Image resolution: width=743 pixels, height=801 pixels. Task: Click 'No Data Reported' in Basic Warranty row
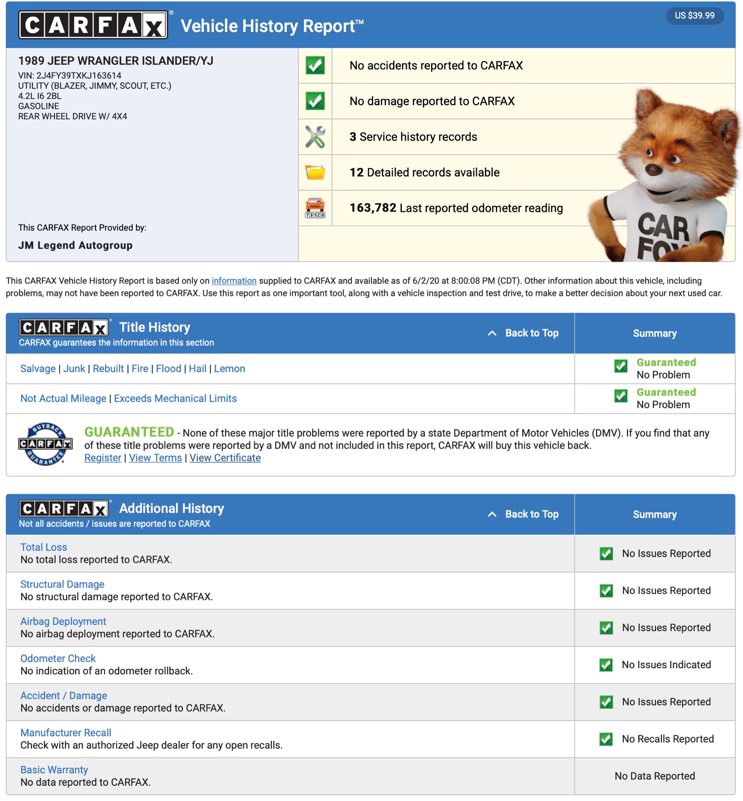tap(654, 776)
